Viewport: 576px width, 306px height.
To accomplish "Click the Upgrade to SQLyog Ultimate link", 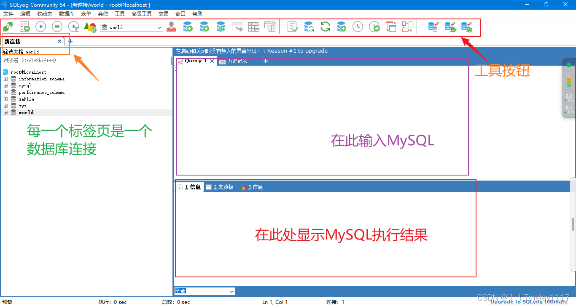I will (x=529, y=302).
